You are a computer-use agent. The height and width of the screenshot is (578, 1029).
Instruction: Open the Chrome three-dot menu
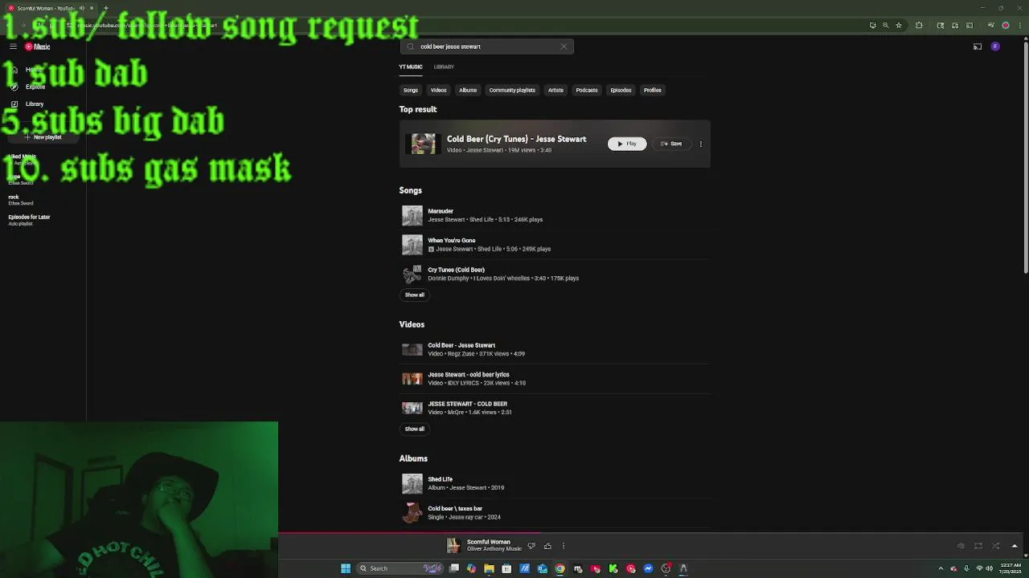coord(1019,25)
